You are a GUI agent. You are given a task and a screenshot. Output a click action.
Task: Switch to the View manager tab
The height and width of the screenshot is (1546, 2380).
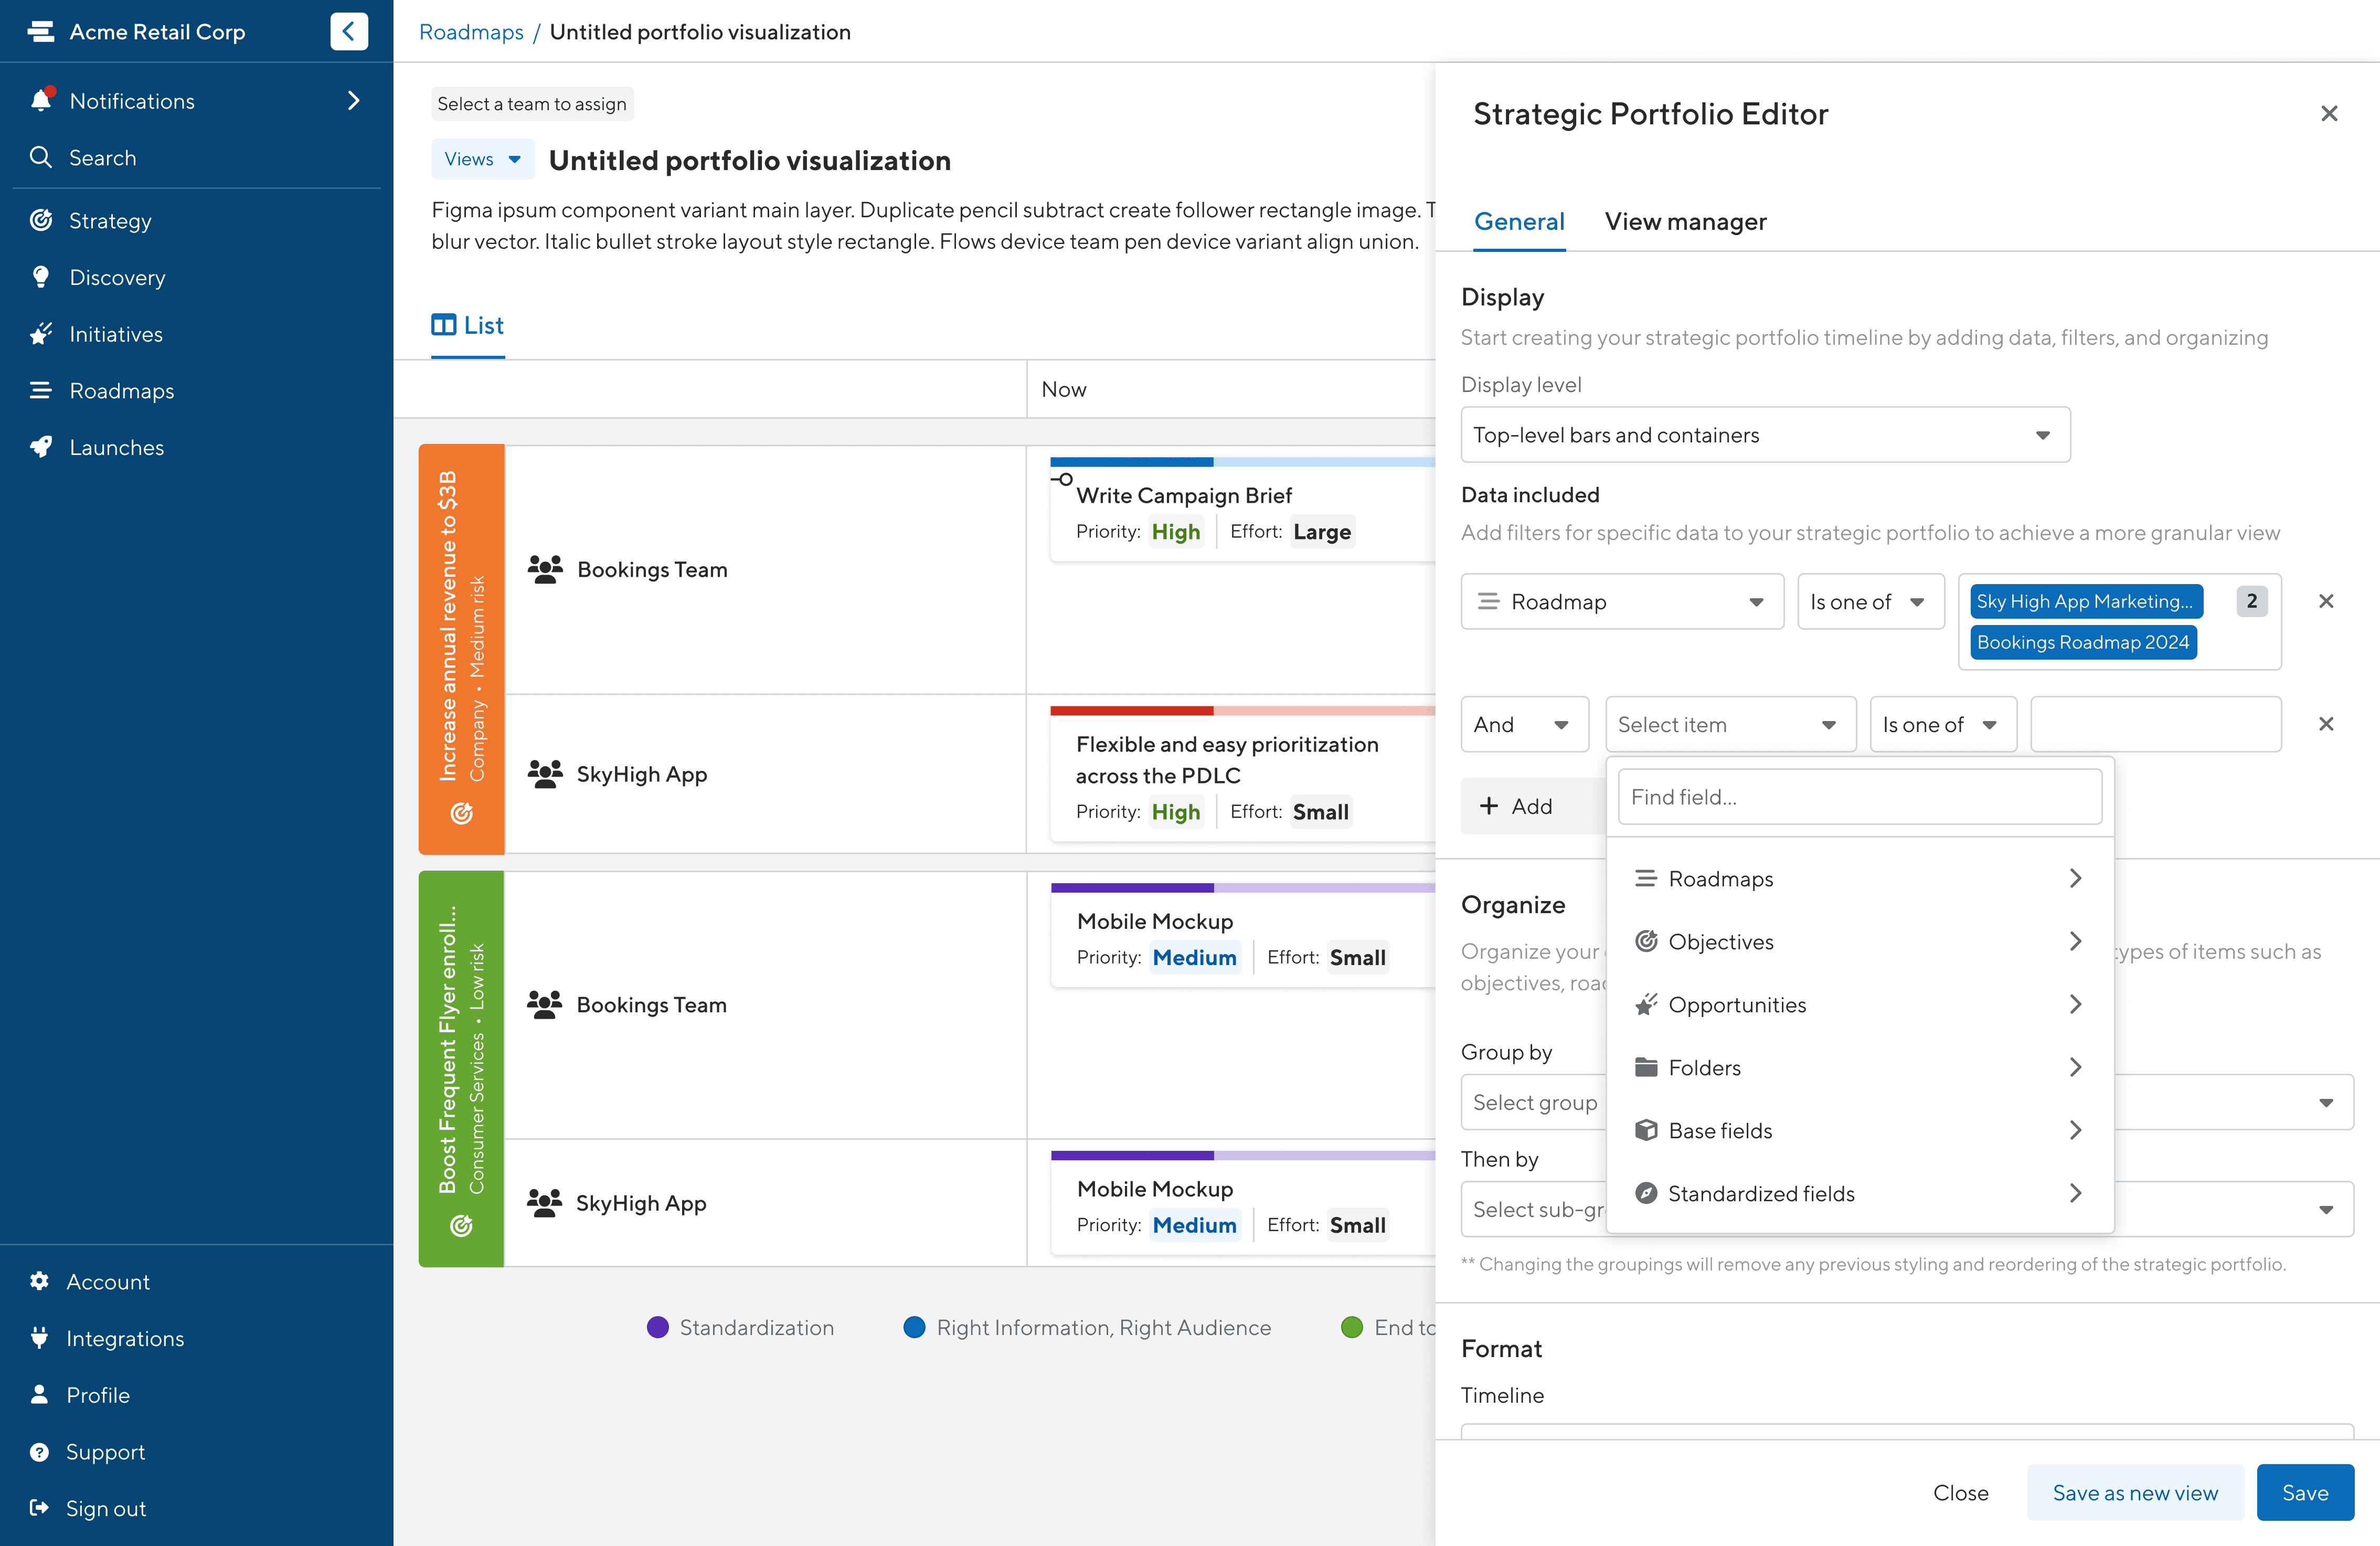[x=1685, y=221]
